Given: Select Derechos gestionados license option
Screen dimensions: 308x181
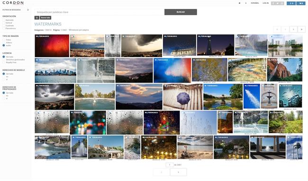Looking at the screenshot, I should (4, 60).
